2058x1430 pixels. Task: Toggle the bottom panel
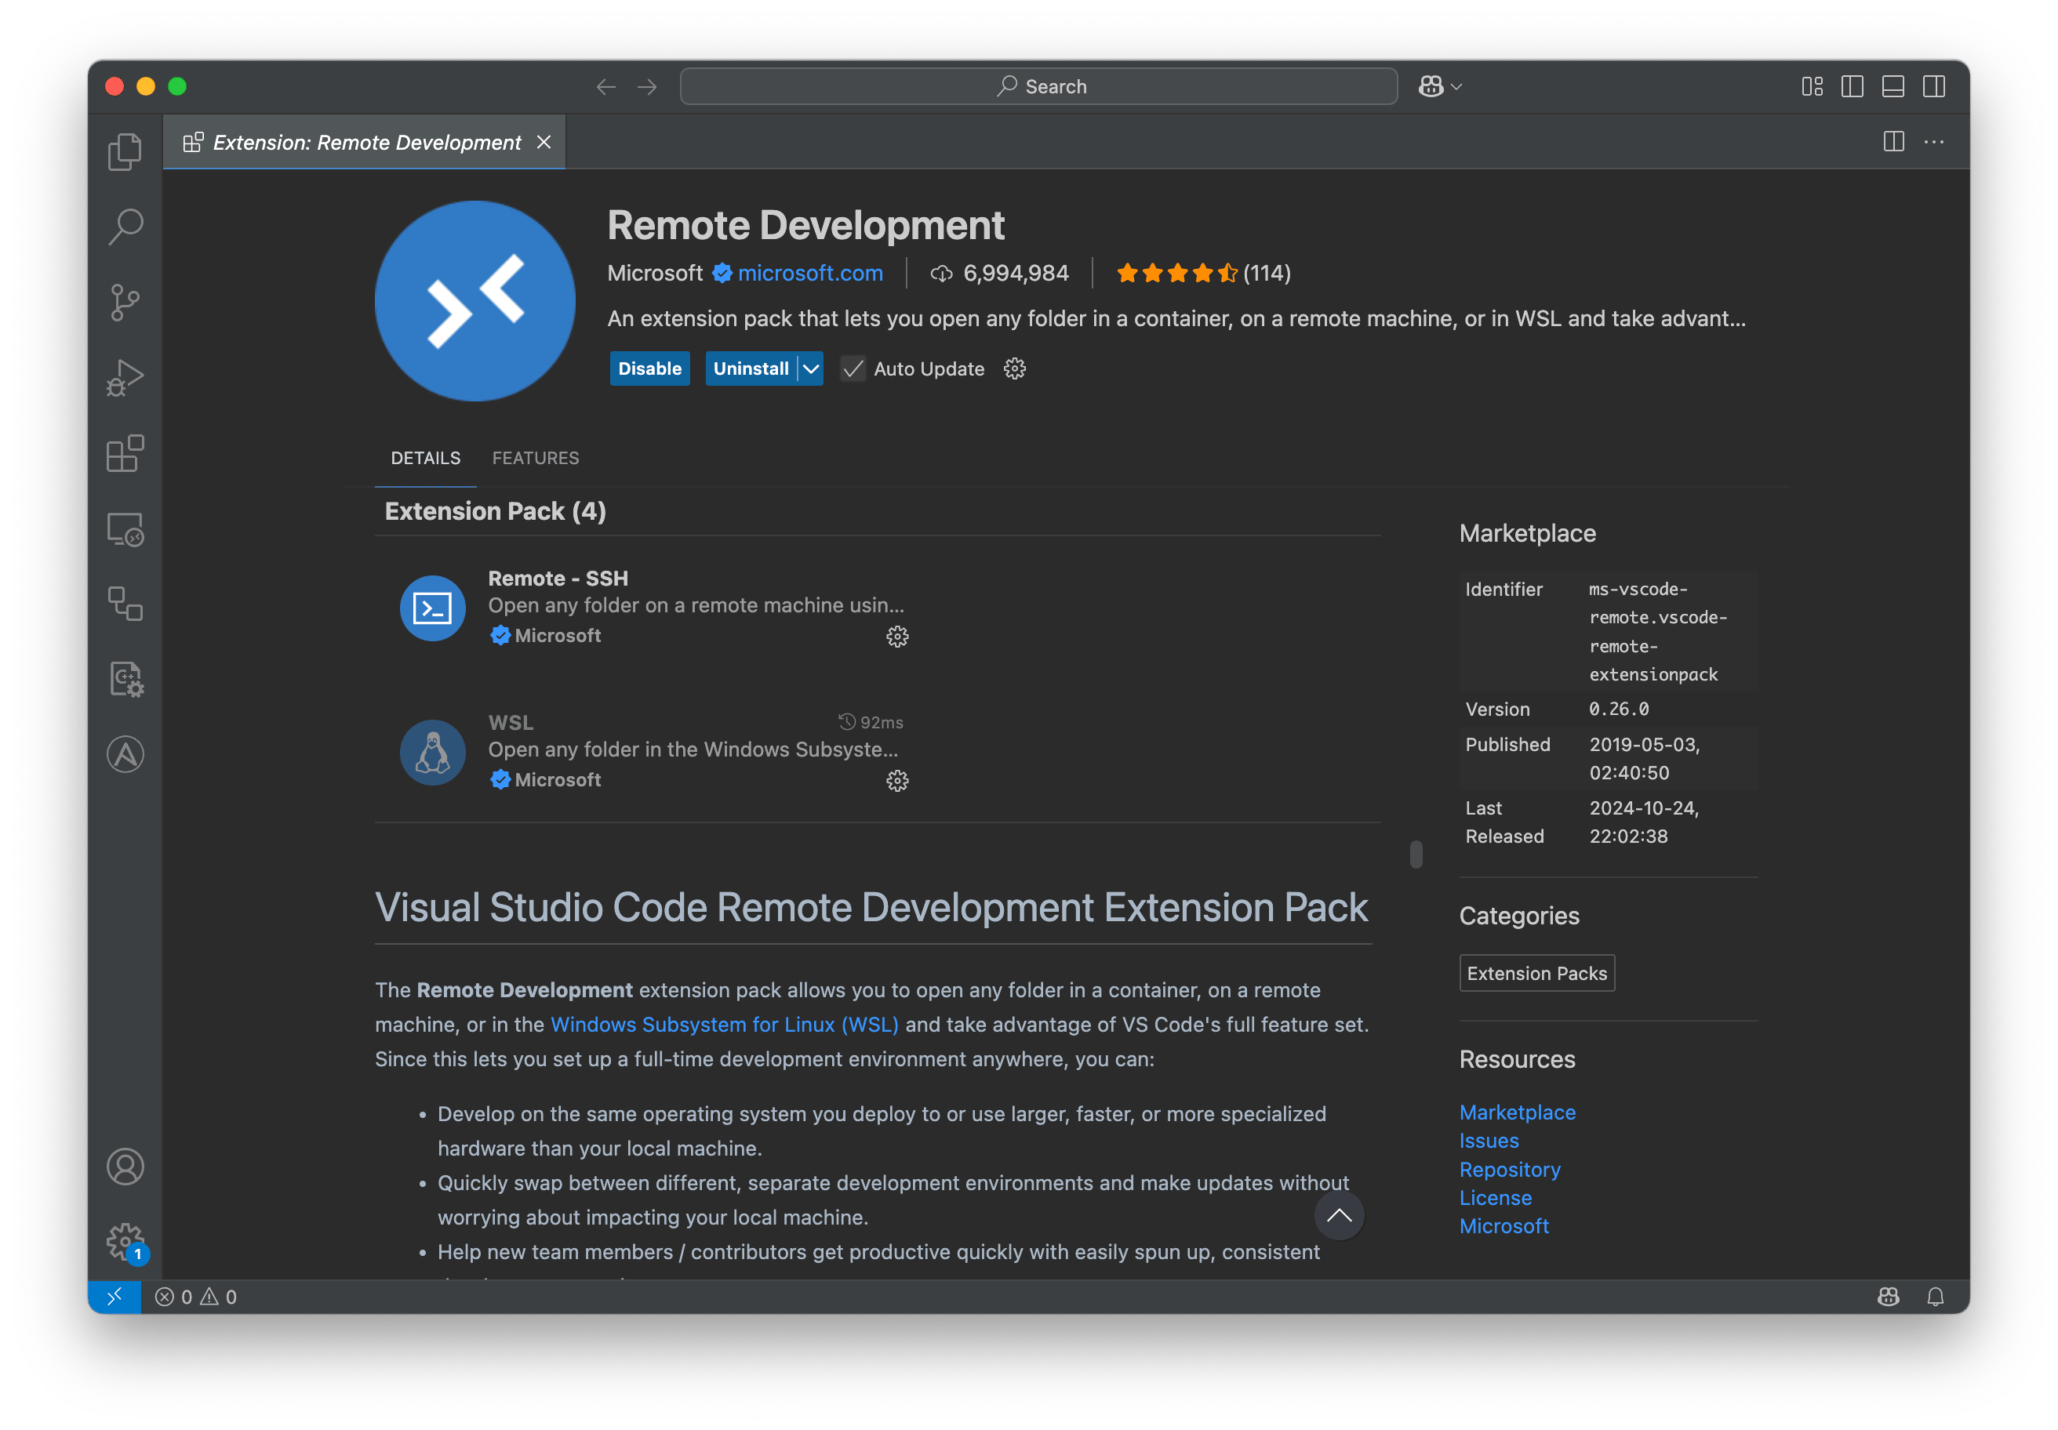click(1893, 87)
